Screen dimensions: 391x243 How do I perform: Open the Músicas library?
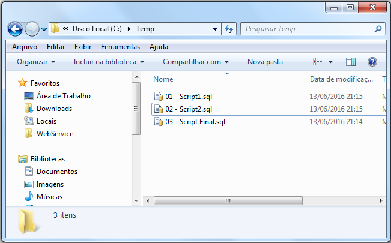49,197
